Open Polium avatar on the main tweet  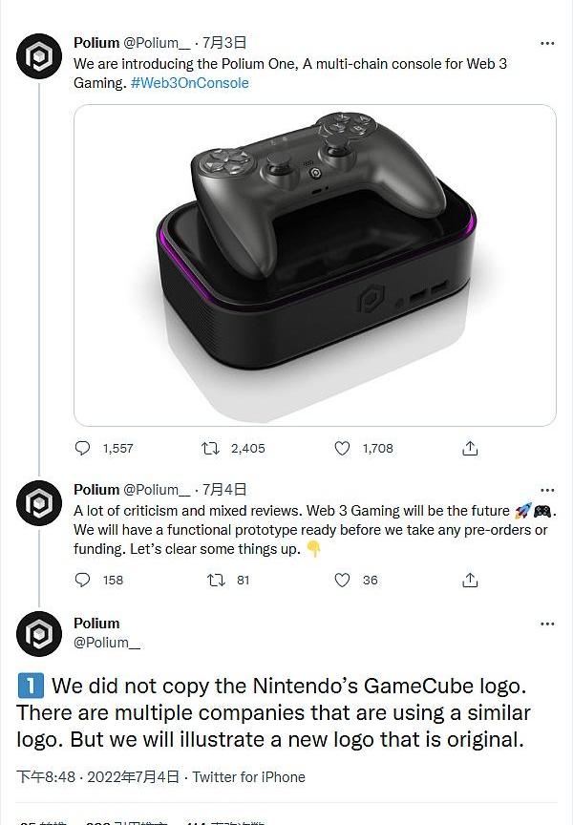(39, 634)
